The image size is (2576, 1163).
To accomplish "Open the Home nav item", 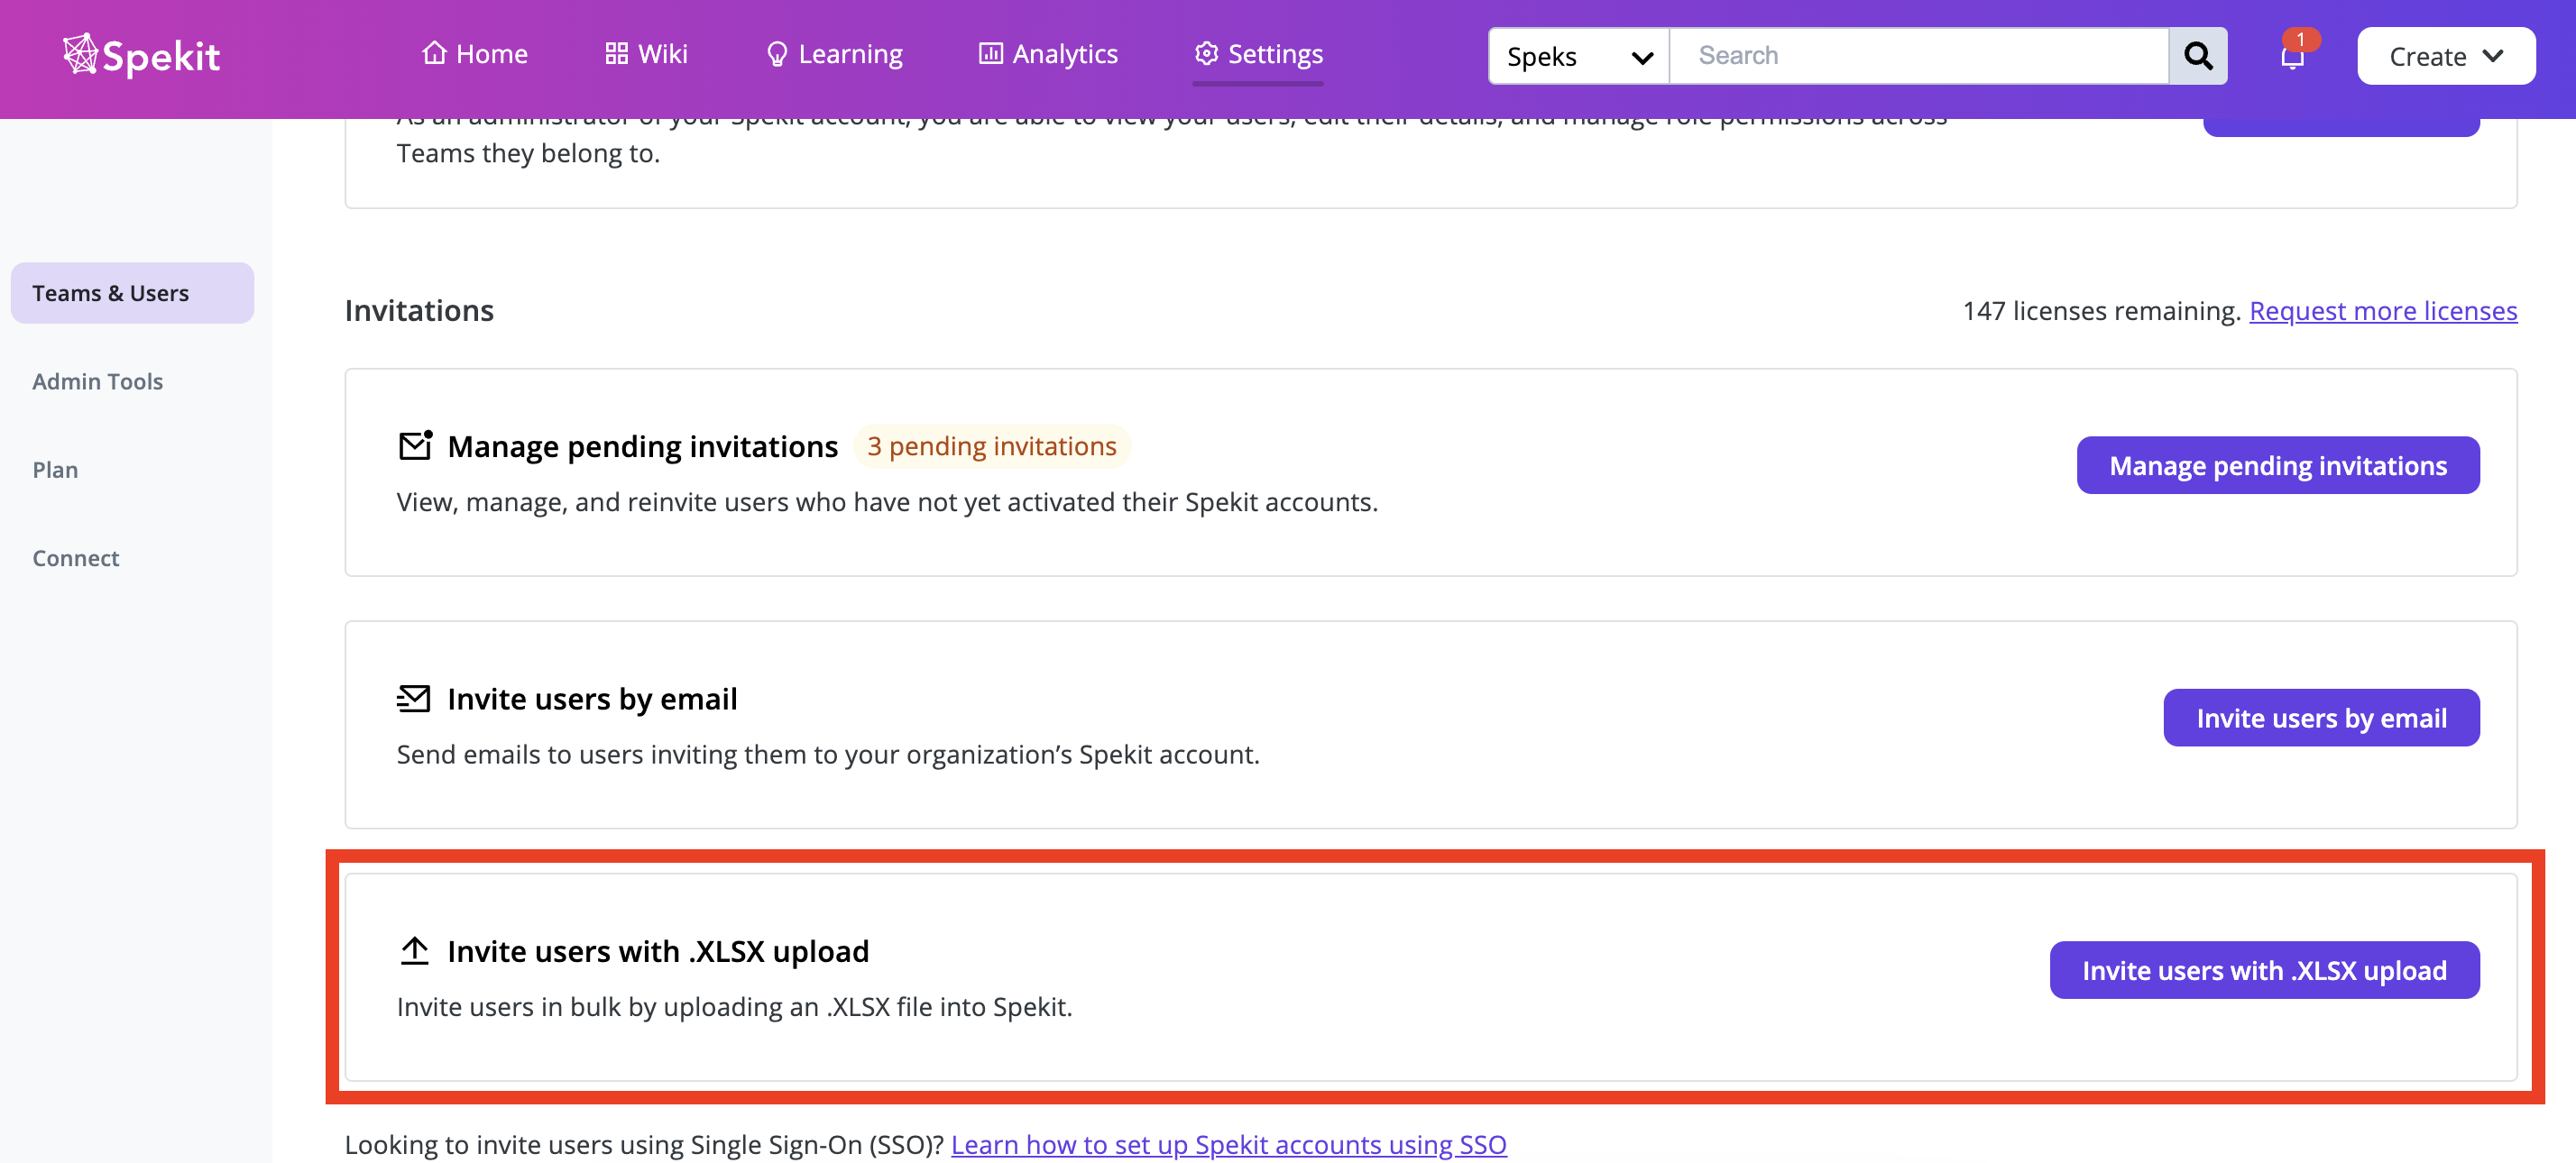I will click(474, 54).
